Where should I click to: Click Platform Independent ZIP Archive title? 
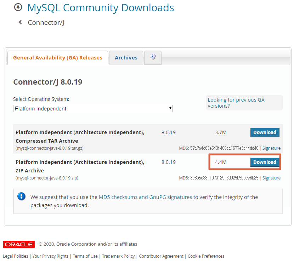pos(80,166)
